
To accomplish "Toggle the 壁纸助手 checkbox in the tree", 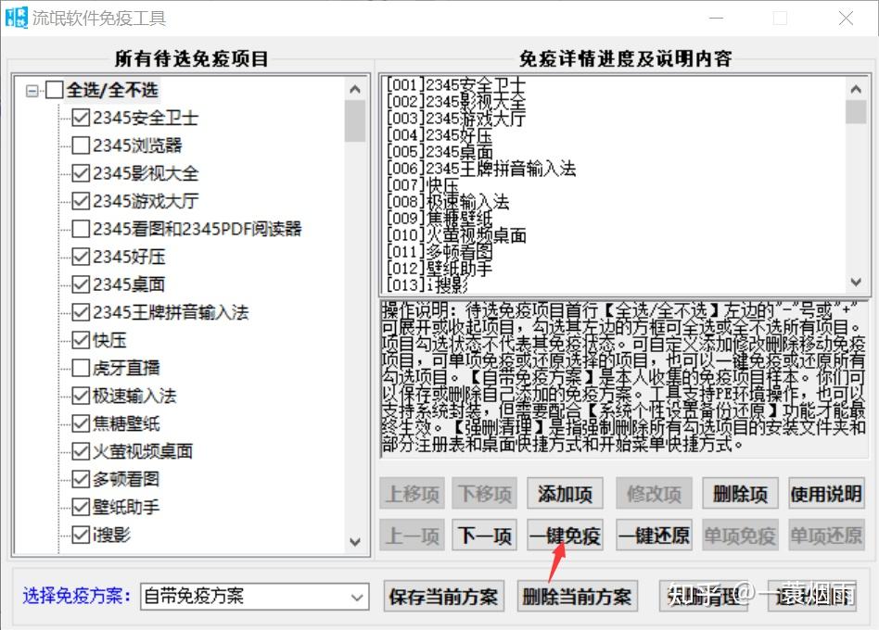I will point(81,507).
